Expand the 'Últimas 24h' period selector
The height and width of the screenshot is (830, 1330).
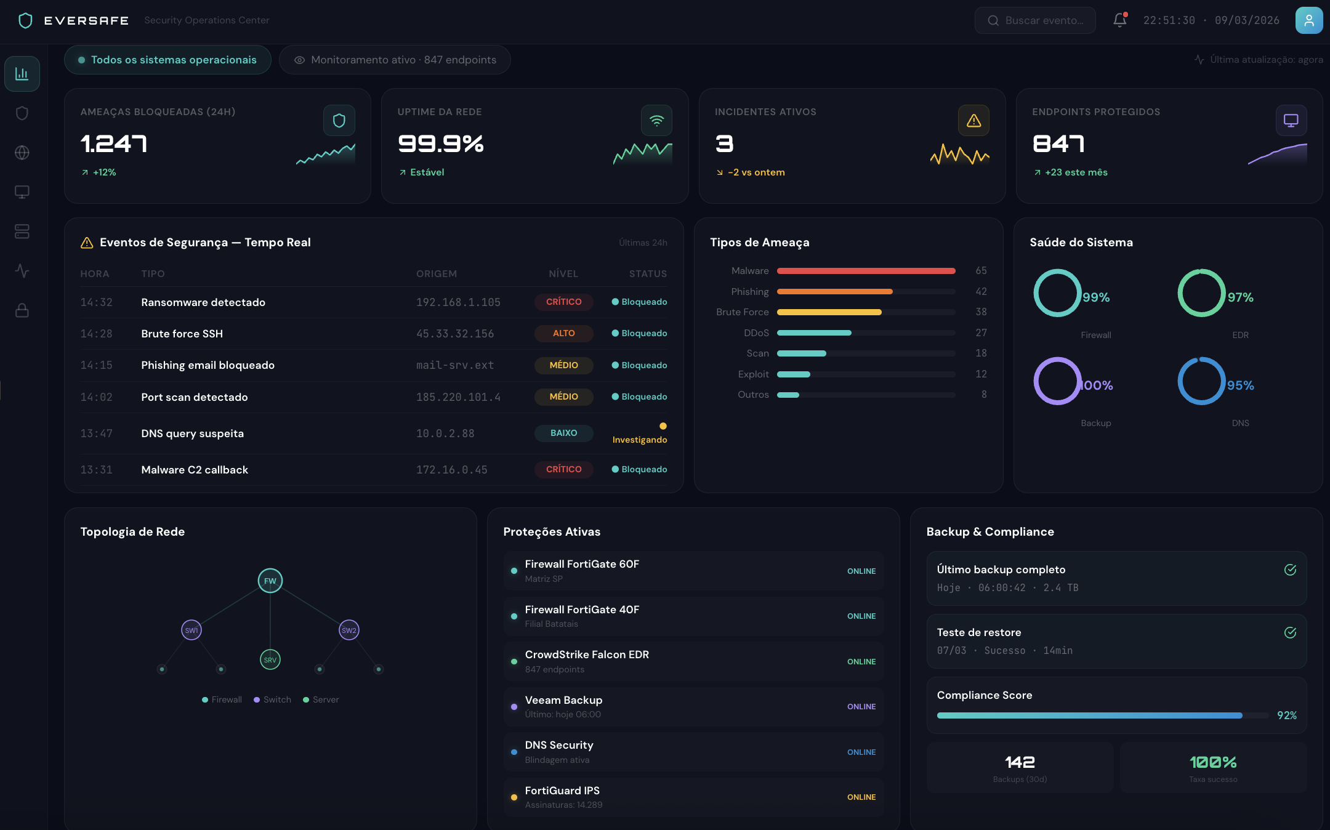(643, 242)
